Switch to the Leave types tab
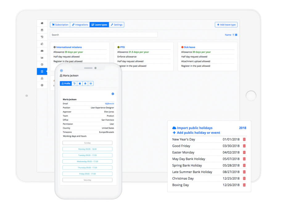This screenshot has width=296, height=207. 99,24
